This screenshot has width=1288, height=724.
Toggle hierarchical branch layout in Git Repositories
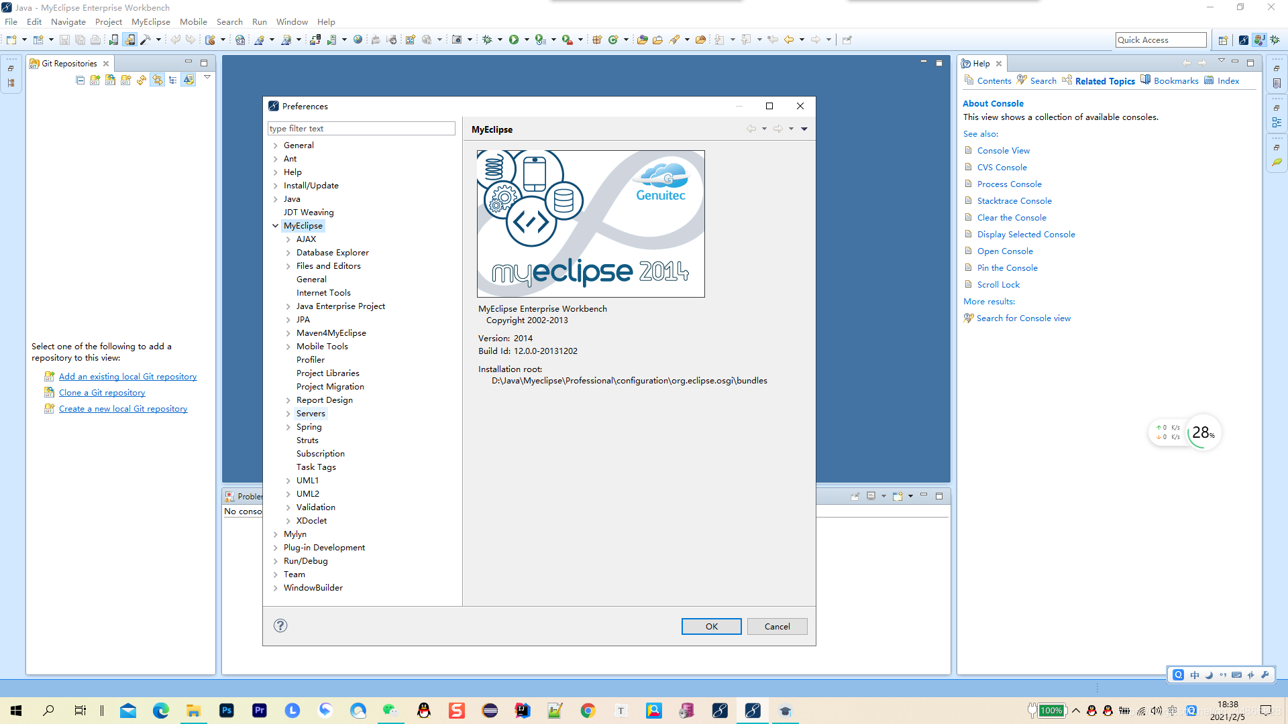tap(173, 80)
